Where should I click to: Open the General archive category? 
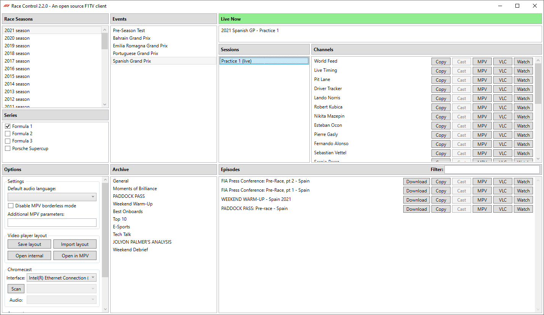pyautogui.click(x=163, y=181)
